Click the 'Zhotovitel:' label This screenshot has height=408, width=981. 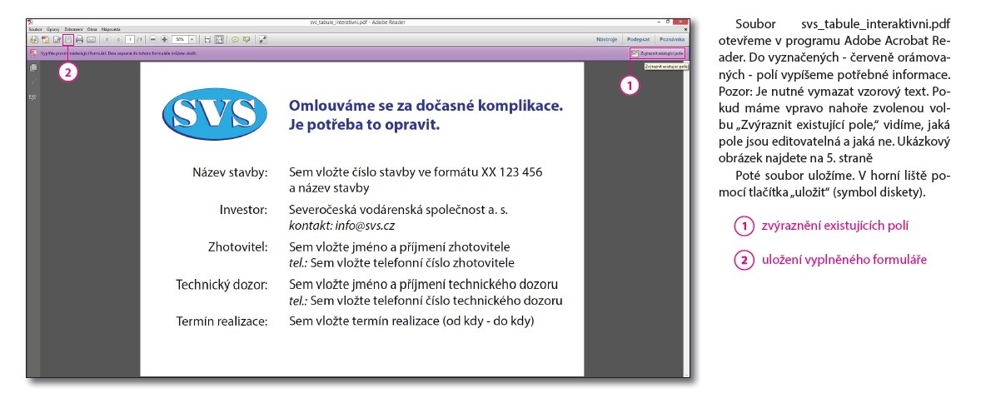237,246
